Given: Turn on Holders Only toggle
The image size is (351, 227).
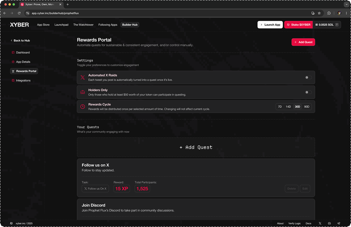Looking at the screenshot, I should click(308, 92).
